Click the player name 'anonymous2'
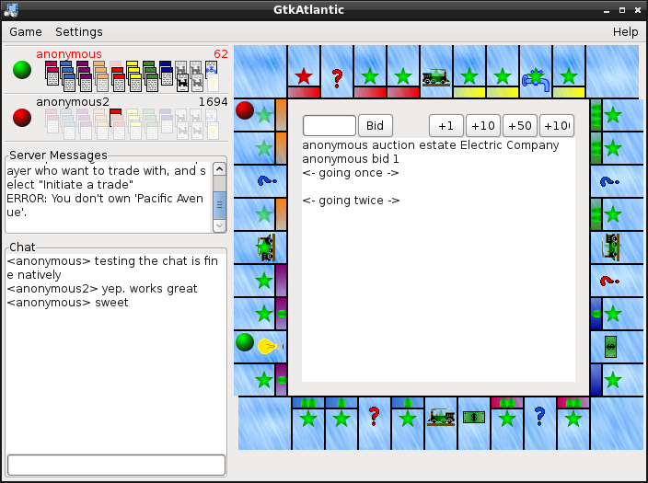Viewport: 648px width, 483px height. 73,102
